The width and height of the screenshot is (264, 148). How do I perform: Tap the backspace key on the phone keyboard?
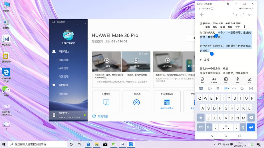pyautogui.click(x=251, y=118)
